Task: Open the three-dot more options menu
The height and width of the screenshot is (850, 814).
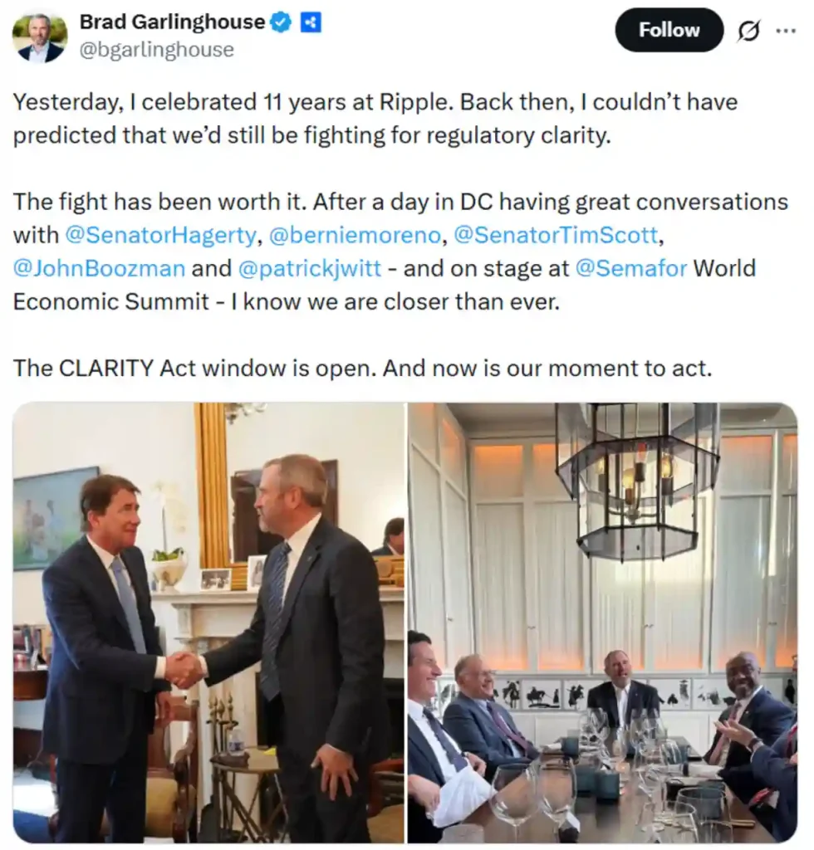Action: click(785, 31)
